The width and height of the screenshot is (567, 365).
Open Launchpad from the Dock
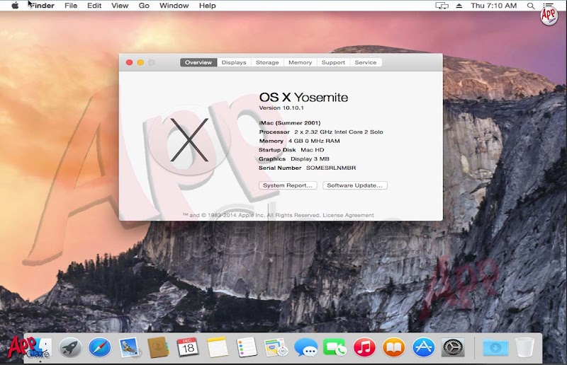70,348
